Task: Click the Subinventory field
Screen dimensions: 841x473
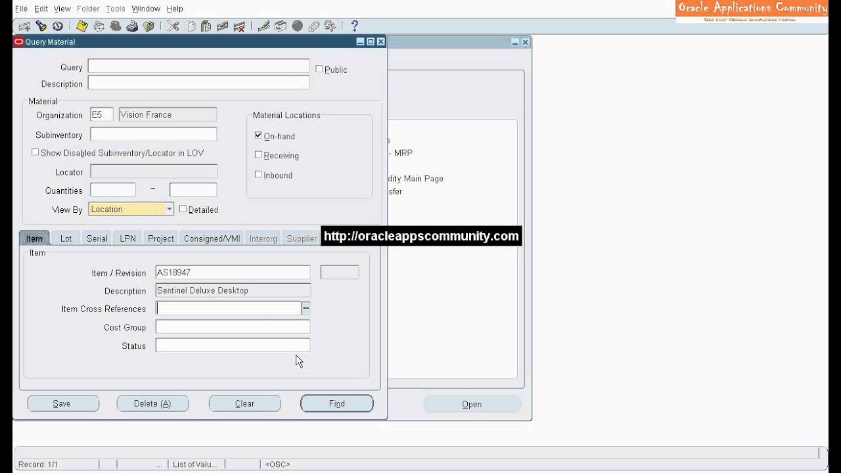Action: 153,134
